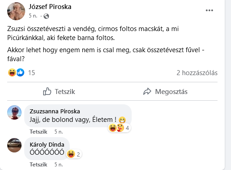Open the three-dot post options menu
The image size is (231, 170).
click(x=209, y=10)
